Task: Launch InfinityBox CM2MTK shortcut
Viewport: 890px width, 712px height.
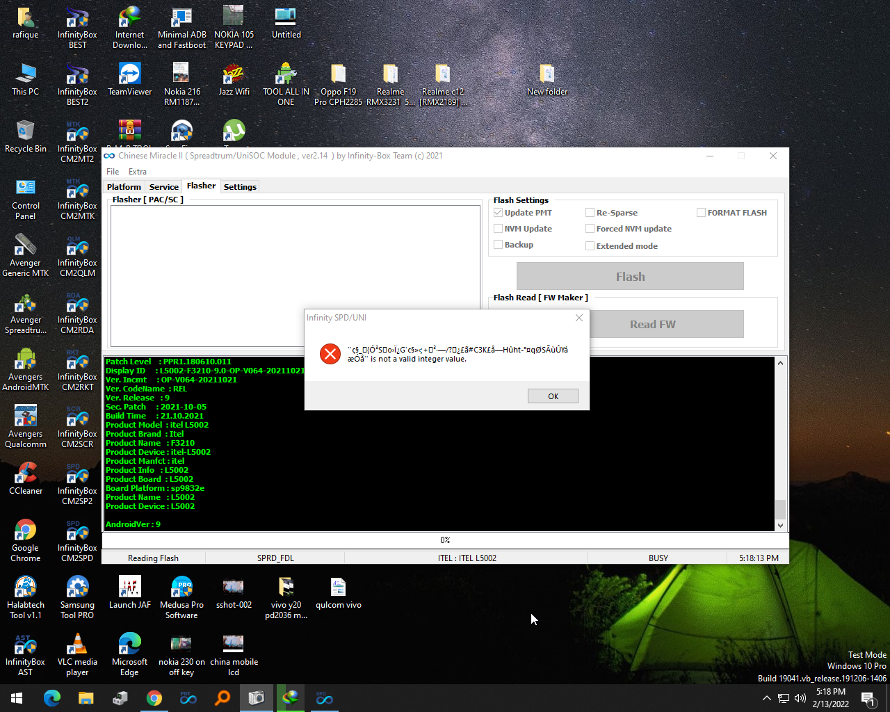Action: click(x=77, y=198)
